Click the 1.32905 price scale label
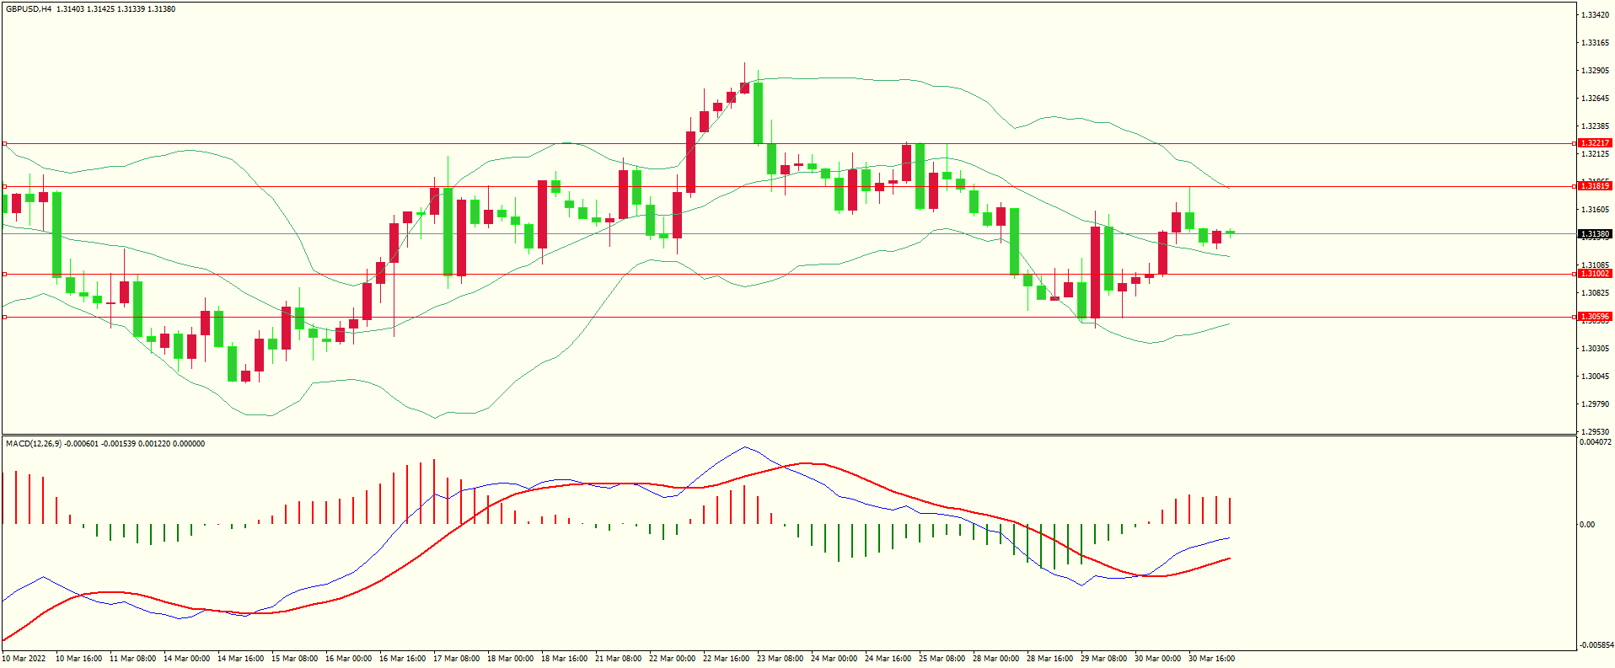The image size is (1615, 668). coord(1595,71)
